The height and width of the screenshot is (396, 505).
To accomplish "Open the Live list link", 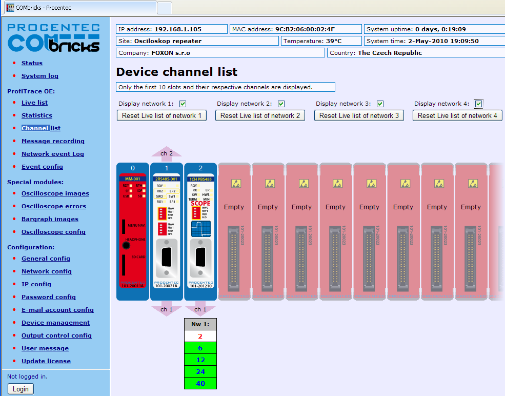I will 34,103.
